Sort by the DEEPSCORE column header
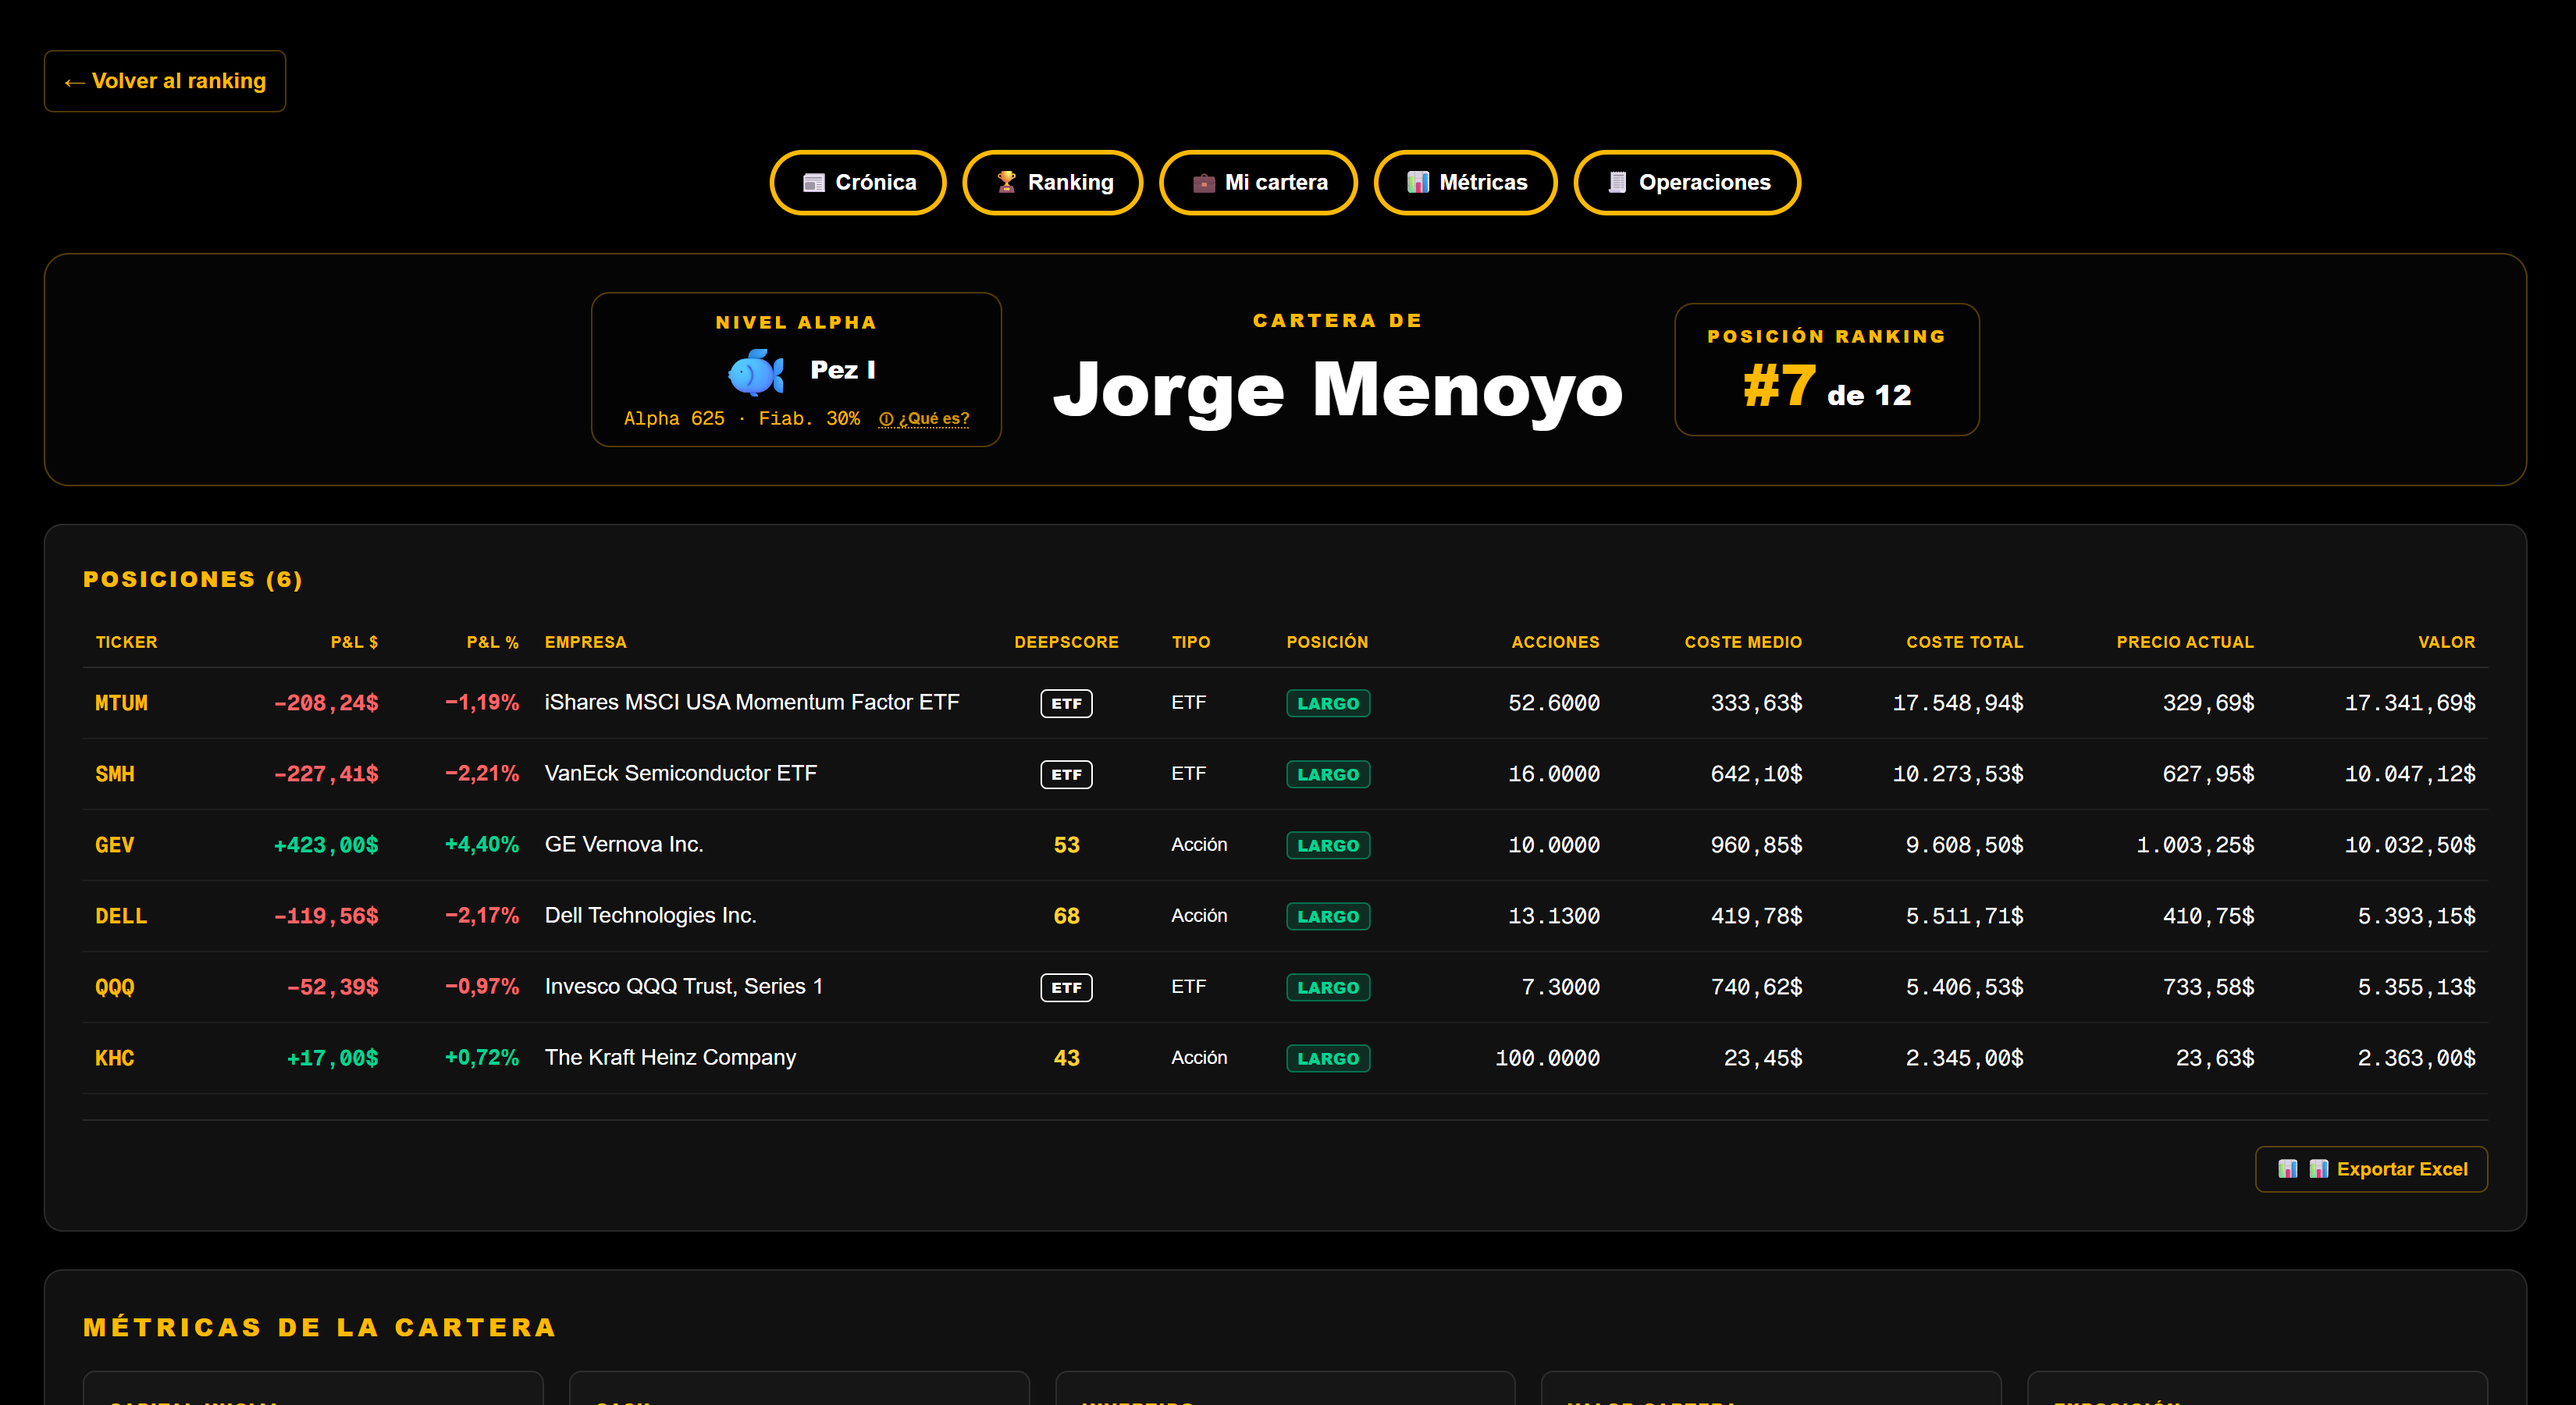 pyautogui.click(x=1066, y=642)
